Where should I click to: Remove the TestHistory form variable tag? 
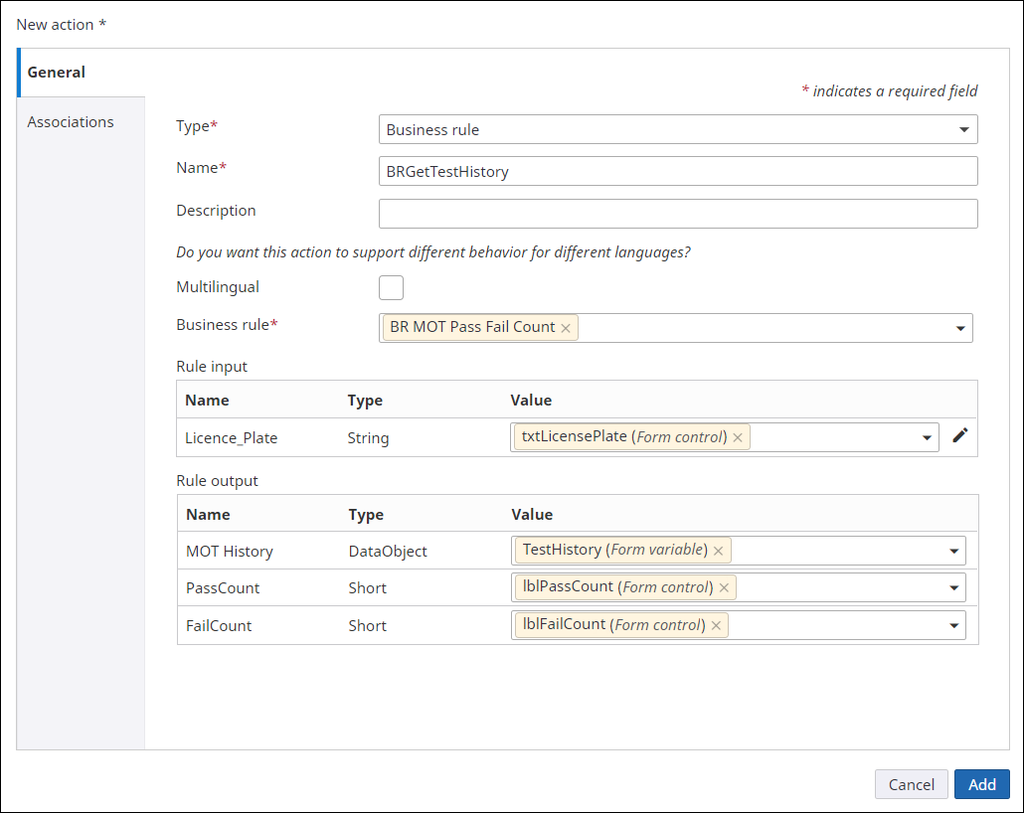pyautogui.click(x=718, y=551)
